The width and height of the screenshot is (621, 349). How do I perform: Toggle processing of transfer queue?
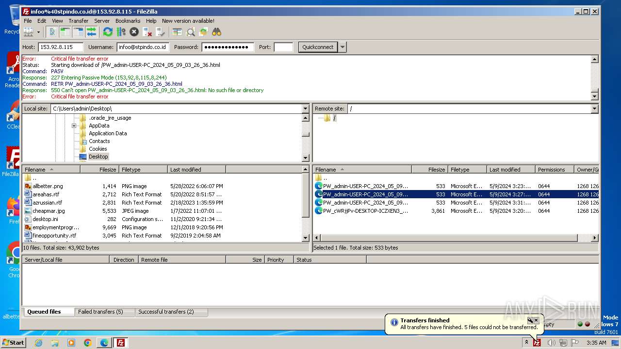121,32
